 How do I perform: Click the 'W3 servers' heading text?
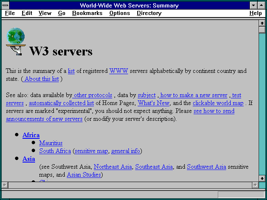[61, 51]
